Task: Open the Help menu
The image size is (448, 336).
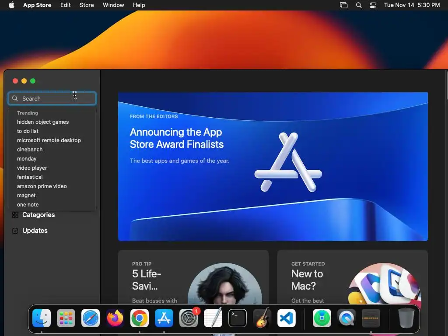Action: [x=139, y=5]
